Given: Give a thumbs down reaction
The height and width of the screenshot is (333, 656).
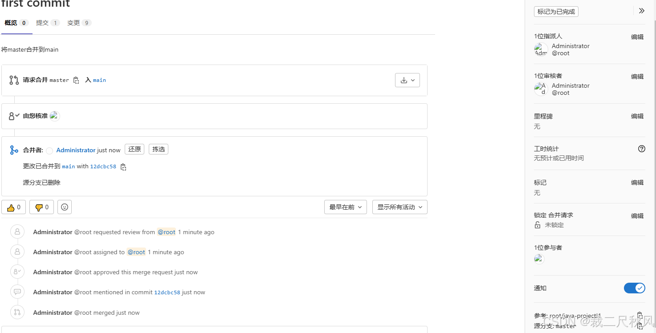Looking at the screenshot, I should pos(41,207).
